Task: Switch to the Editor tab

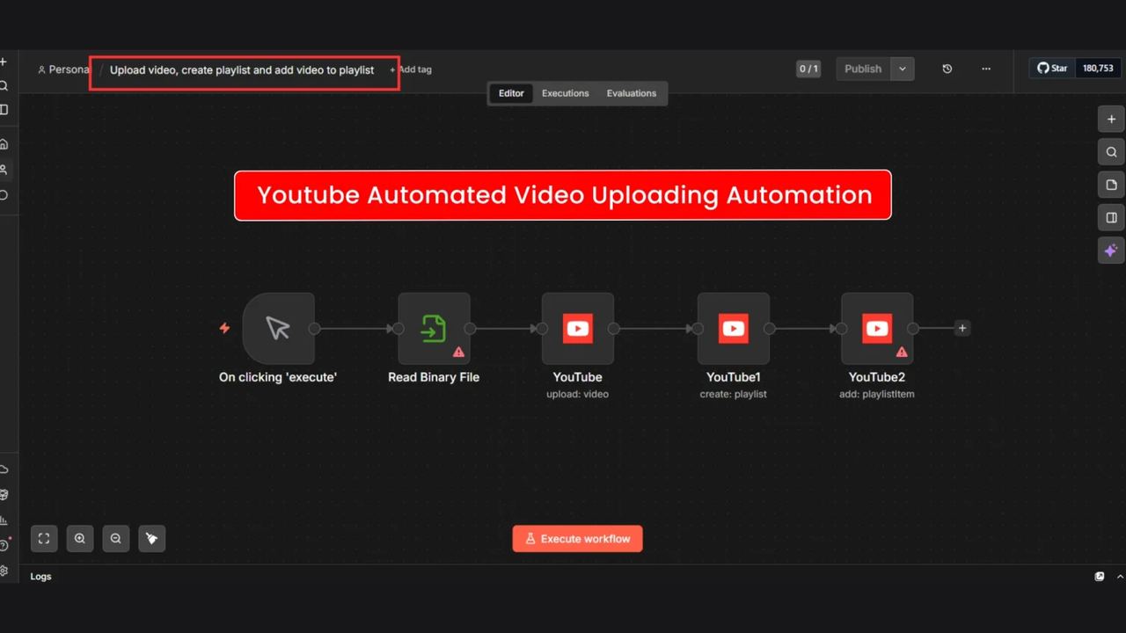Action: pyautogui.click(x=511, y=93)
